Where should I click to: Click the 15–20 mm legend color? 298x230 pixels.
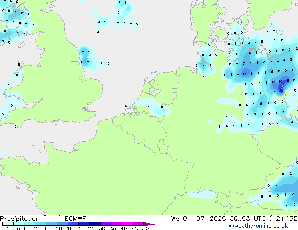pos(73,224)
